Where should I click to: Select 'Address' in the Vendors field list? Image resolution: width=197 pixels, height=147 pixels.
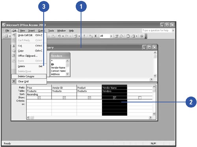click(55, 74)
